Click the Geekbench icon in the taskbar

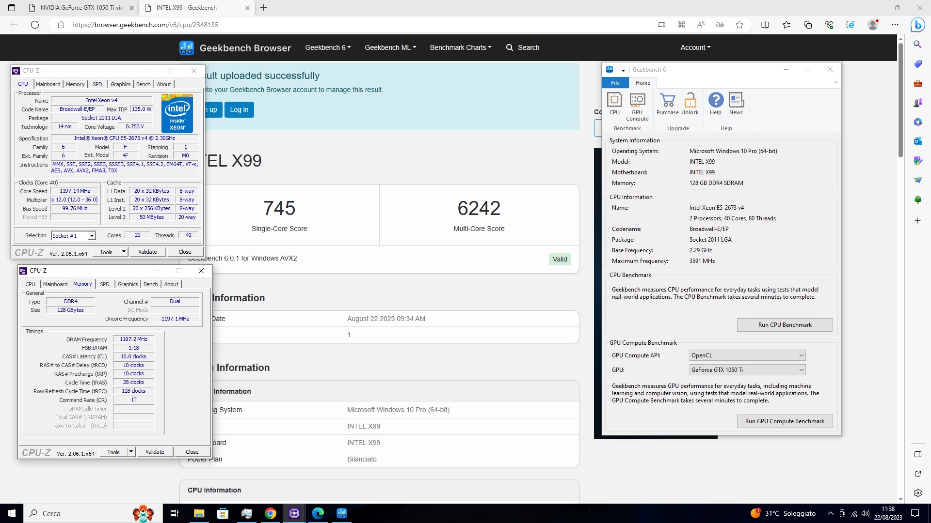tap(342, 513)
